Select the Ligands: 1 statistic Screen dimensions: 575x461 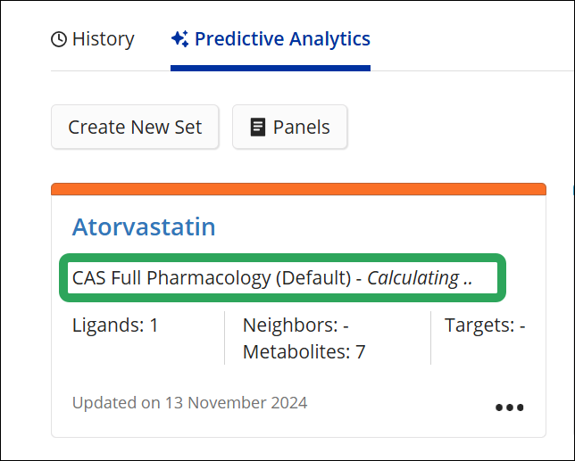[x=115, y=325]
